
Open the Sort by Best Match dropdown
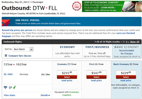point(23,49)
